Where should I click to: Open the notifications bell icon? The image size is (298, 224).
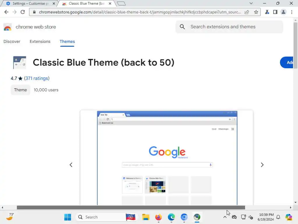278,217
